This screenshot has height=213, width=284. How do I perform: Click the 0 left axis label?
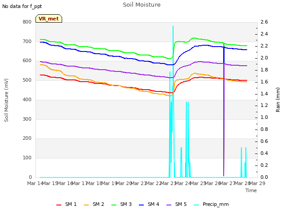pyautogui.click(x=30, y=177)
